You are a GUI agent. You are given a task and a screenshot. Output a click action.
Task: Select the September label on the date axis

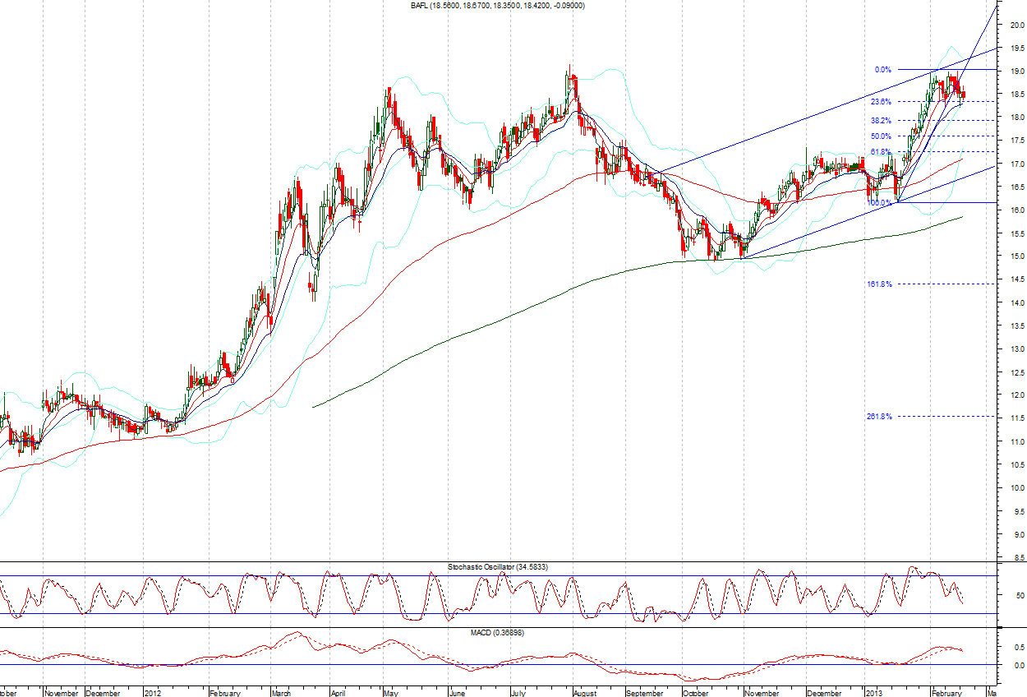tap(646, 693)
